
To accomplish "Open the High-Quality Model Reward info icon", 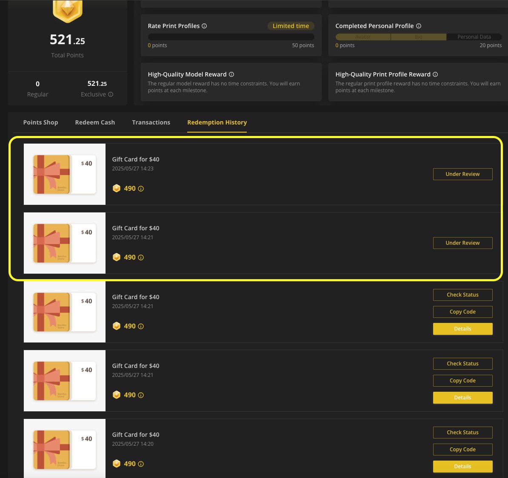I will point(231,74).
